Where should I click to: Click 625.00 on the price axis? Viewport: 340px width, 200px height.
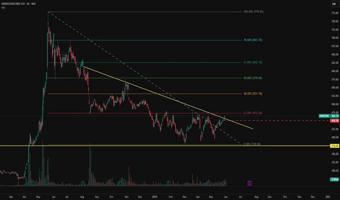click(335, 63)
